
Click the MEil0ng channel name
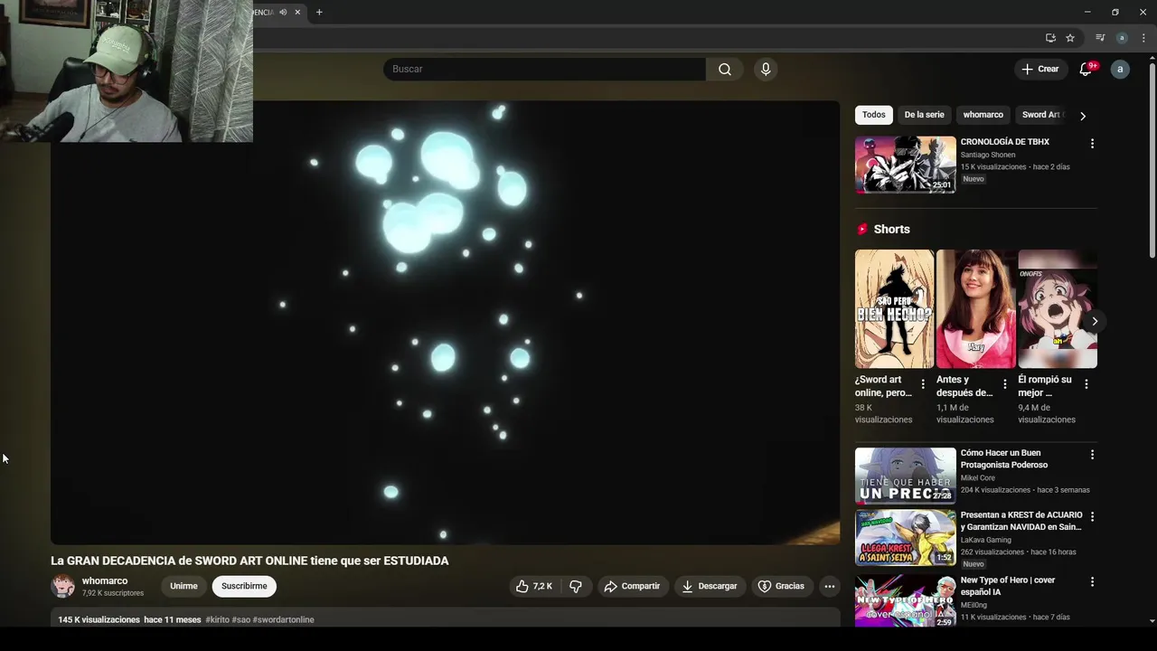[974, 606]
